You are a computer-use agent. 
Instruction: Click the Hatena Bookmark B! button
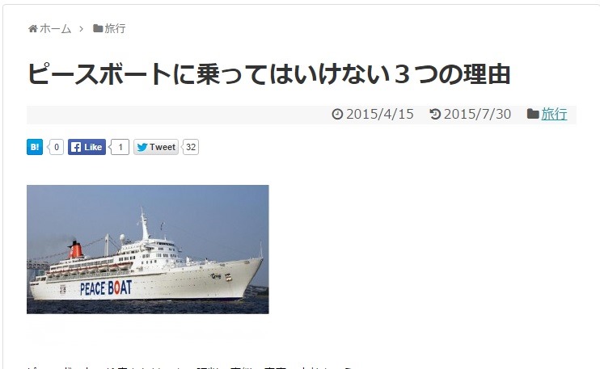click(x=35, y=147)
